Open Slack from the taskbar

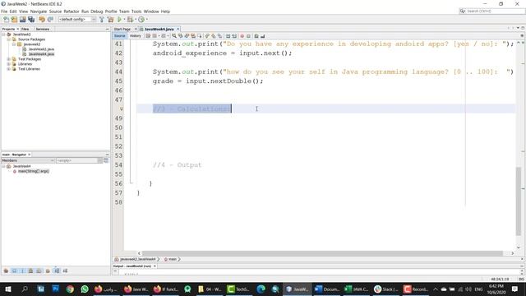coord(385,289)
